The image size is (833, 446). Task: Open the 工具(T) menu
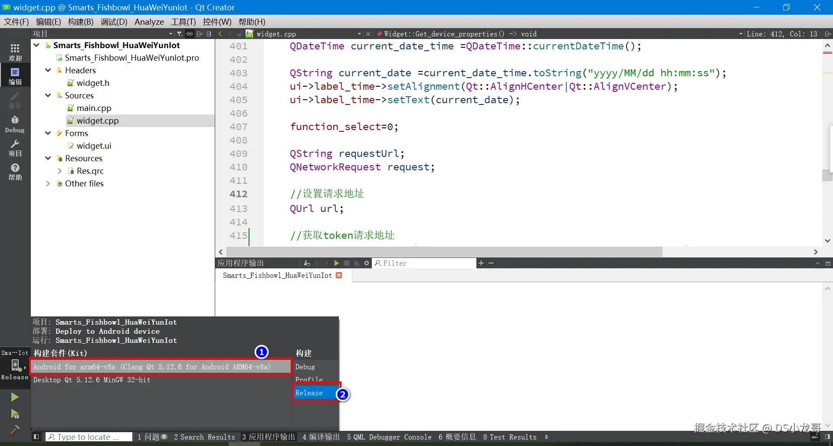tap(184, 22)
